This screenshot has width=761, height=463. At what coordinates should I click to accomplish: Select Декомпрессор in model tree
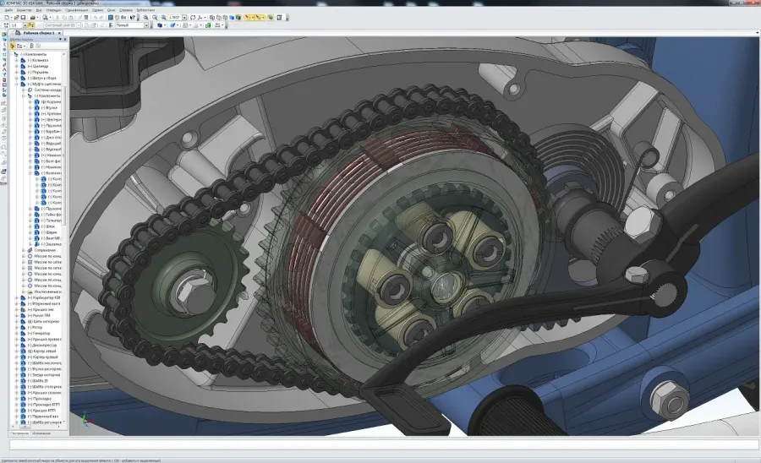(x=43, y=346)
